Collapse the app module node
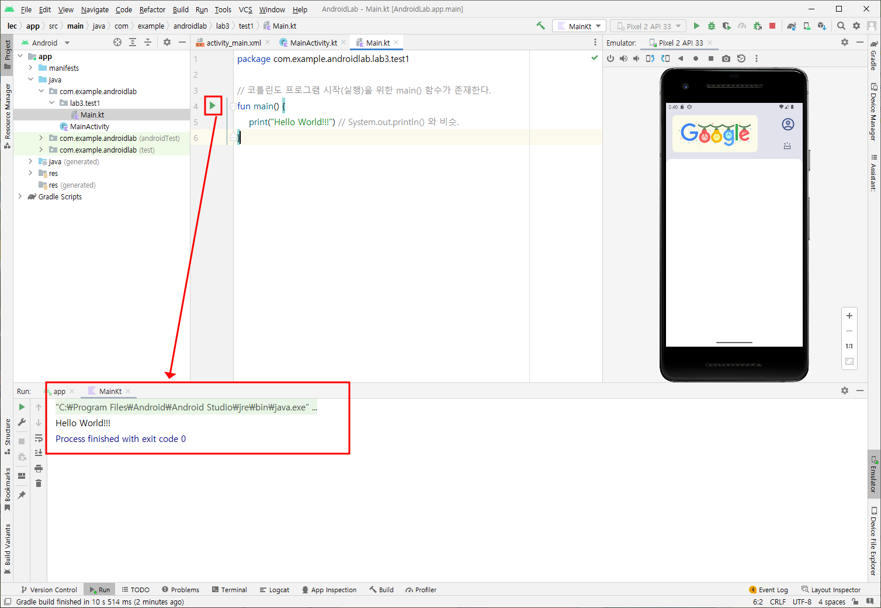Screen dimensions: 881x608 pyautogui.click(x=20, y=56)
